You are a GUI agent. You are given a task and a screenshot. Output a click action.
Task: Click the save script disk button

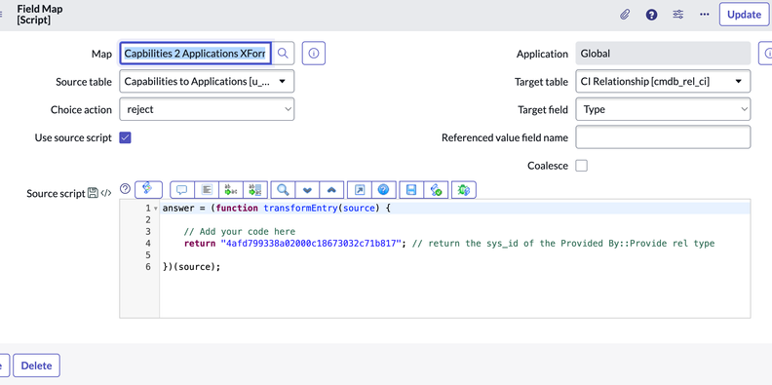[x=411, y=189]
